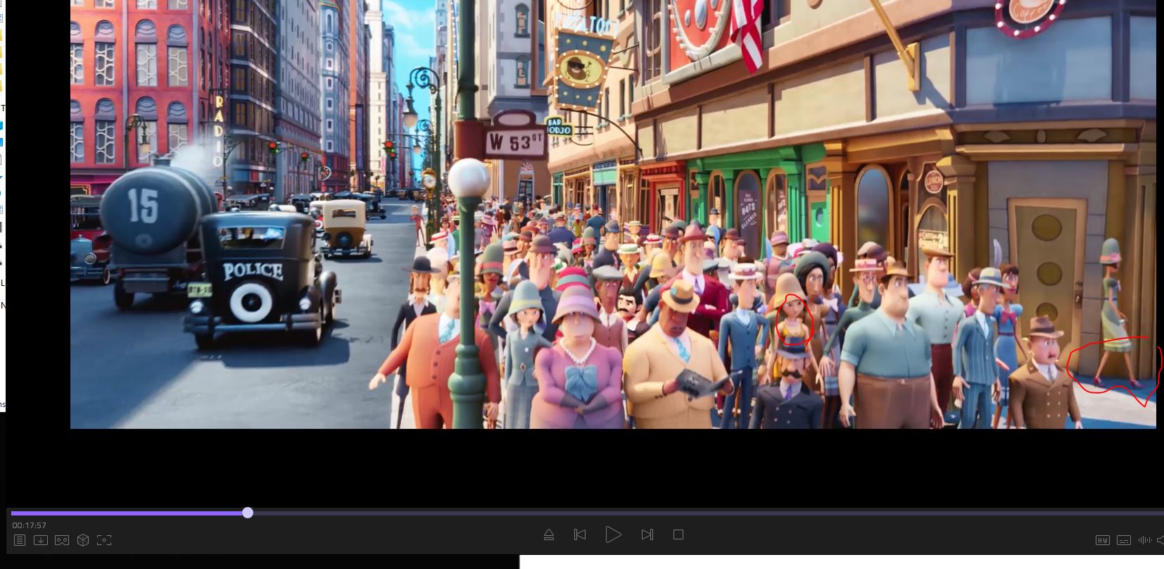Open the playlist panel icon
Viewport: 1164px width, 569px height.
[20, 540]
